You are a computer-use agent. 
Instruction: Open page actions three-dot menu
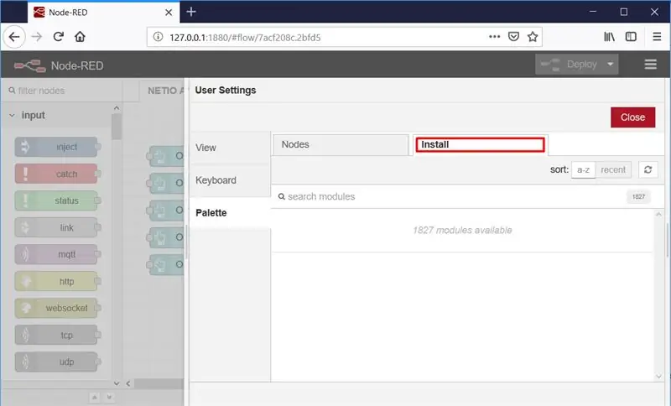[x=494, y=37]
